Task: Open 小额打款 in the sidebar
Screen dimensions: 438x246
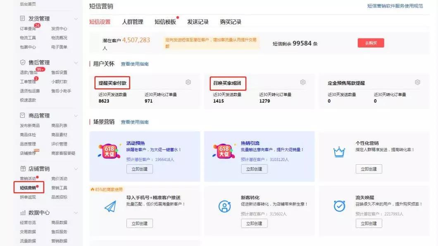Action: (59, 81)
